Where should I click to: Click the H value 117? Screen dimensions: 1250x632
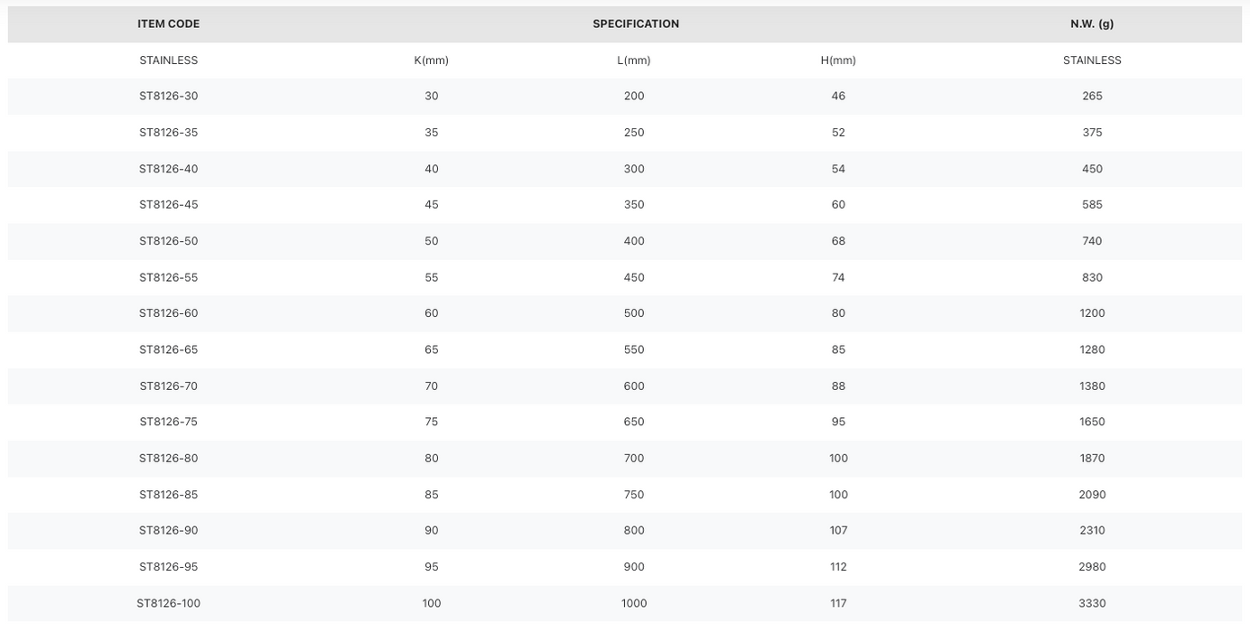[838, 603]
